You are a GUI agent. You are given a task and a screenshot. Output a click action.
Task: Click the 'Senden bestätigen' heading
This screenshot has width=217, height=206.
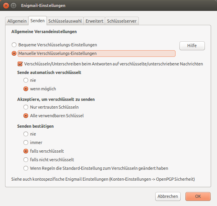pos(36,126)
